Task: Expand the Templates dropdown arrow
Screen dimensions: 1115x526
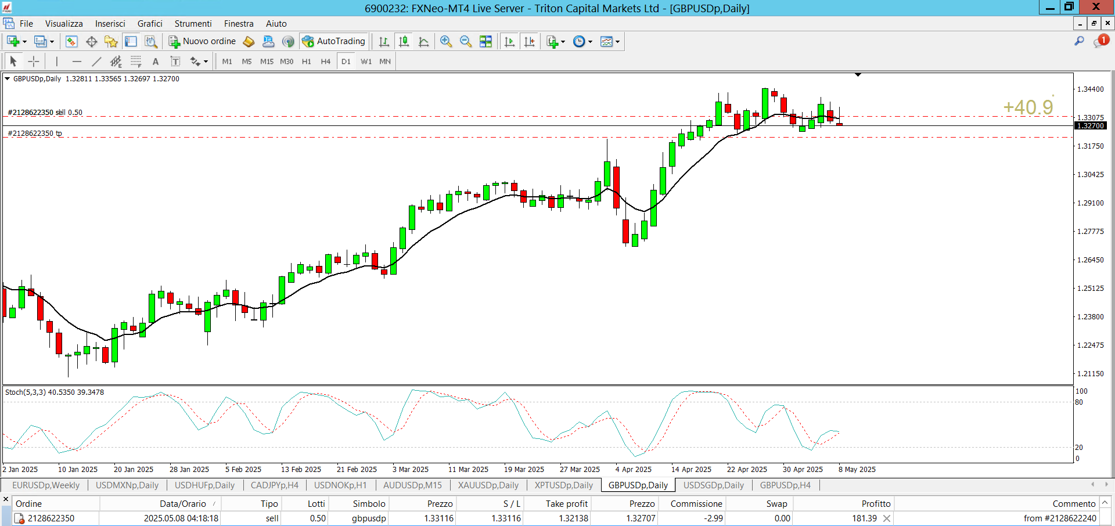Action: (617, 42)
